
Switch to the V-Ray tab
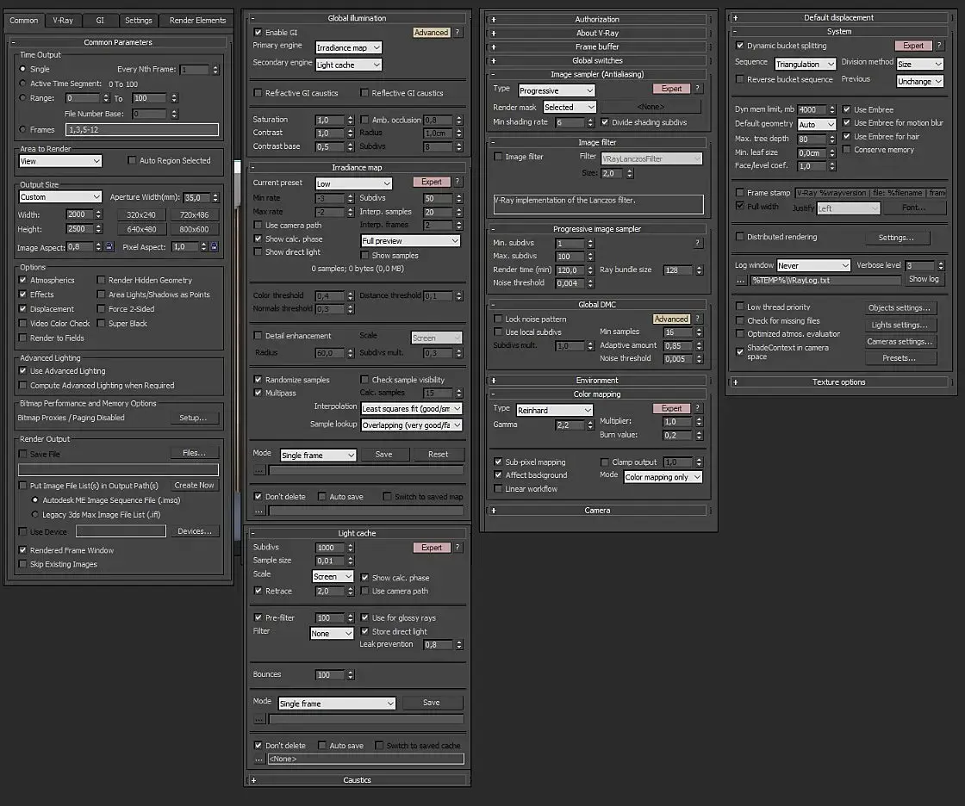63,21
